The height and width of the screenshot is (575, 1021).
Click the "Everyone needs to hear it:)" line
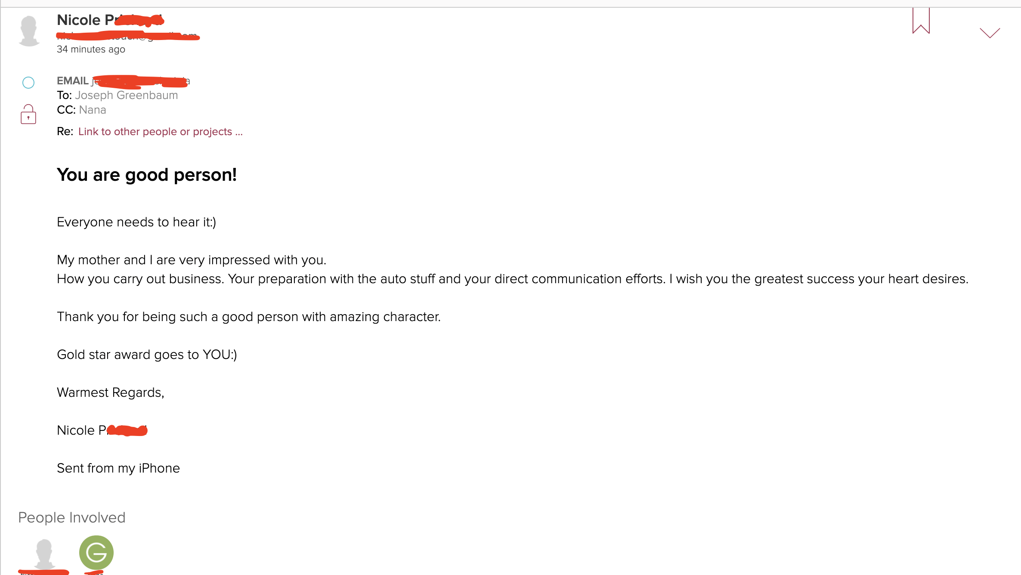click(136, 222)
